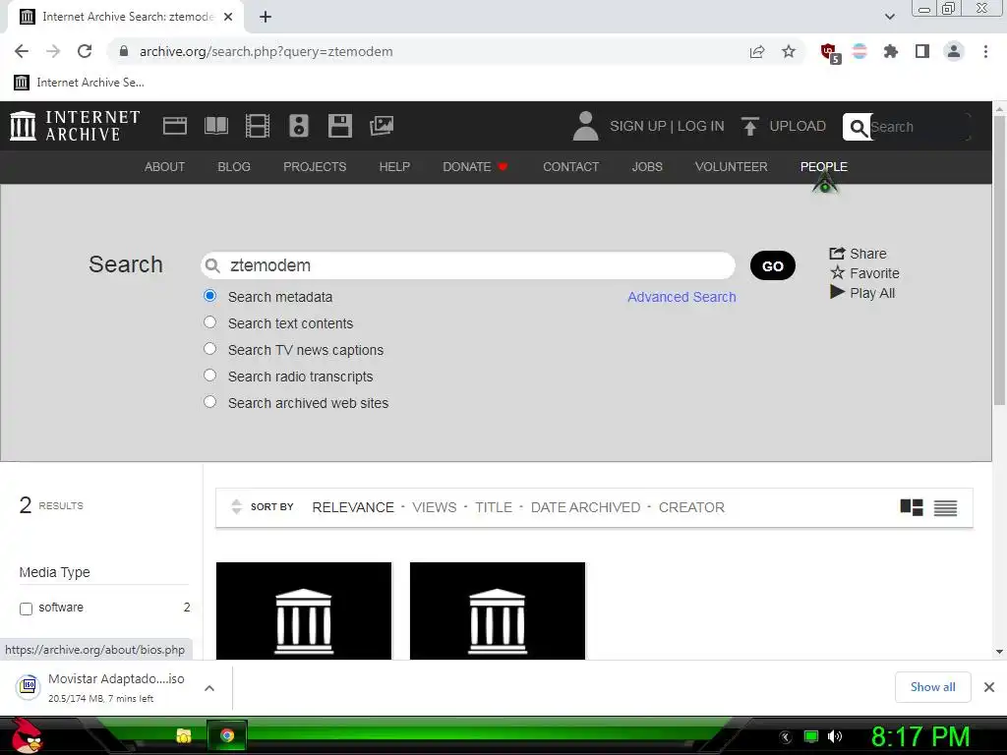Check the software media type filter
This screenshot has height=755, width=1007.
click(26, 609)
